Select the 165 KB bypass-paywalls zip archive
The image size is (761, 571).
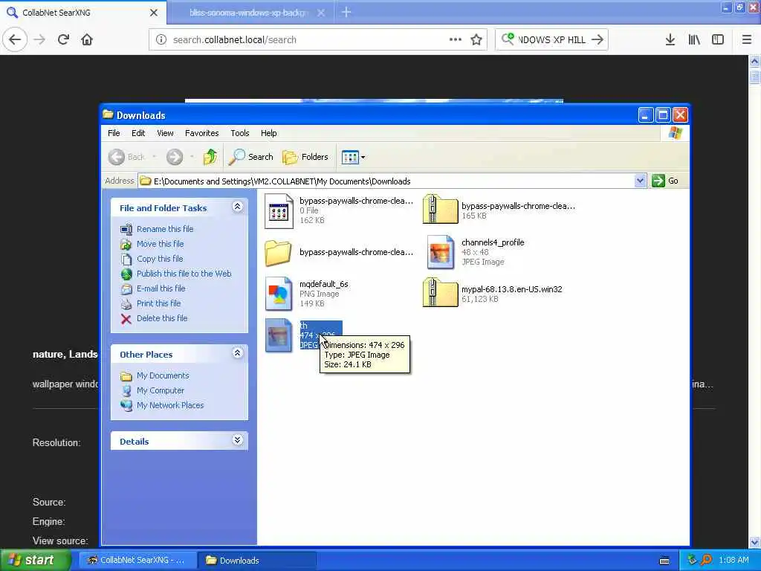pyautogui.click(x=440, y=210)
